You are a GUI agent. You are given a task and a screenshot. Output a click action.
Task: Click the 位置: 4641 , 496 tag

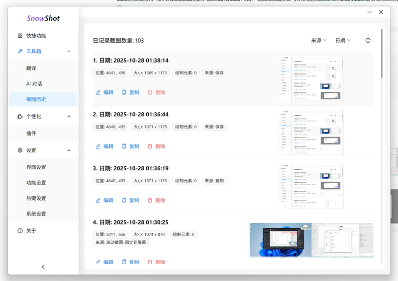coord(110,72)
